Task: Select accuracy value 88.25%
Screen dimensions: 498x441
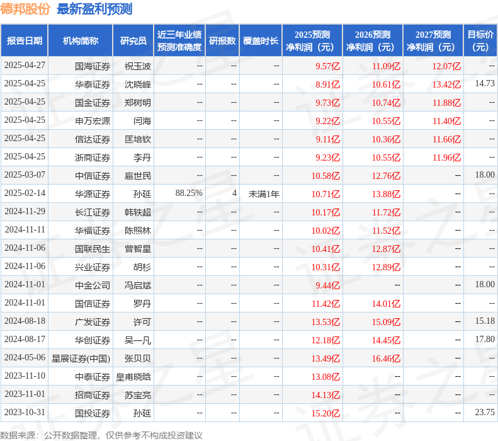Action: [189, 193]
